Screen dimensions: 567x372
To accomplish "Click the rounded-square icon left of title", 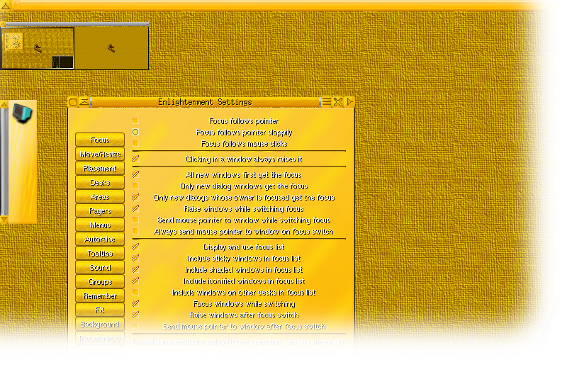I will 73,102.
